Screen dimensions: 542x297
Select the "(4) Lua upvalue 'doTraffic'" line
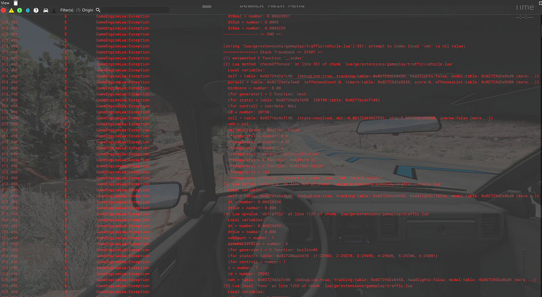(x=327, y=214)
